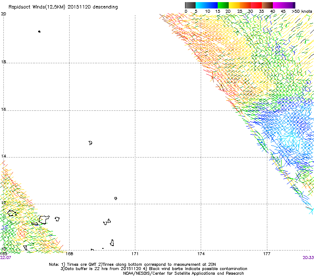
Task: Click the latitude label '14'
Action: click(x=3, y=156)
